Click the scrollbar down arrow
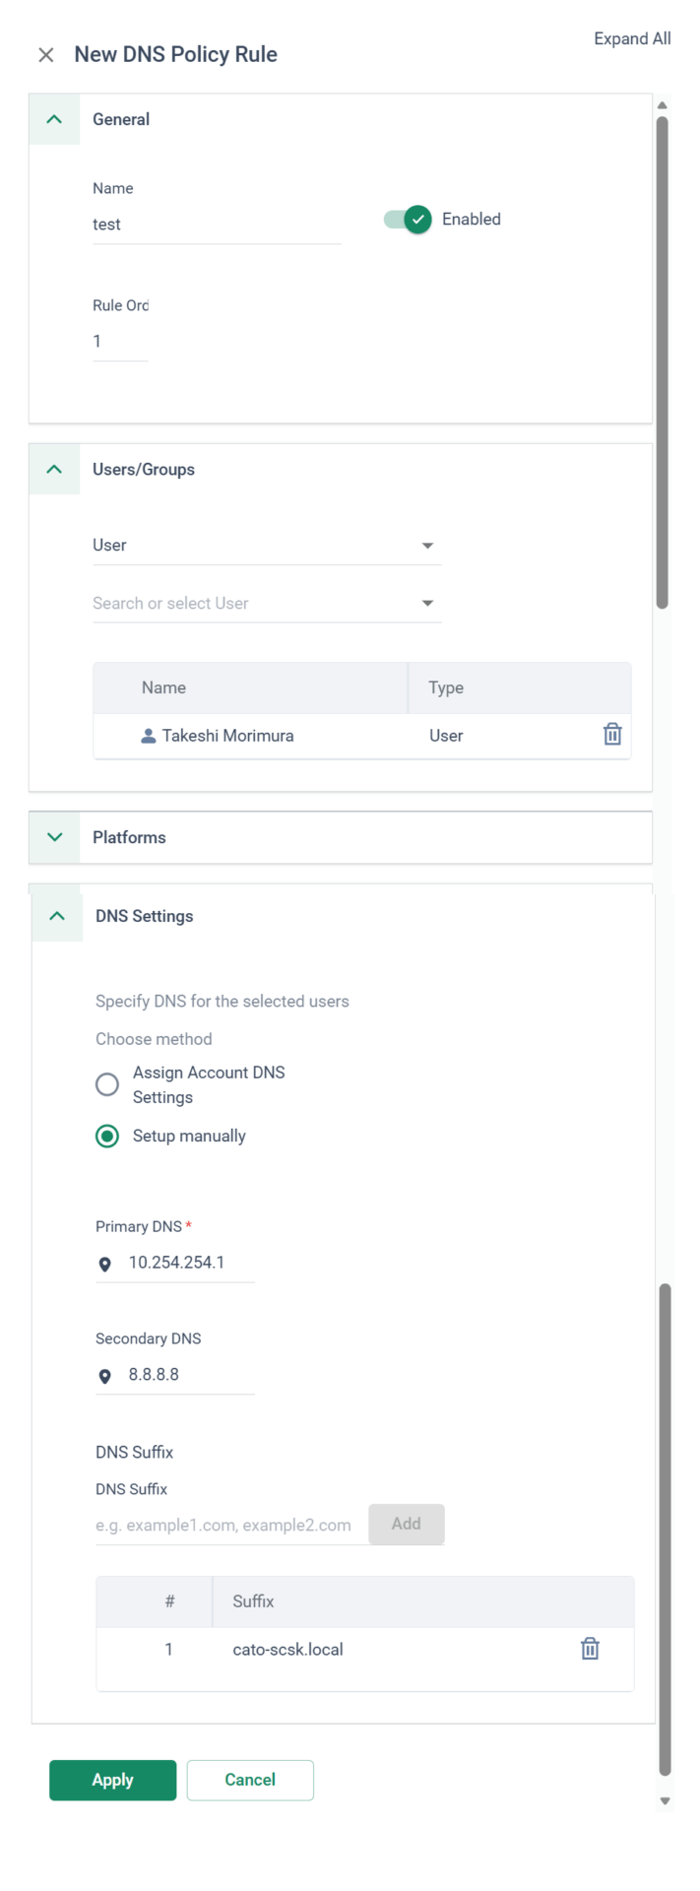Image resolution: width=700 pixels, height=1891 pixels. coord(665,1801)
